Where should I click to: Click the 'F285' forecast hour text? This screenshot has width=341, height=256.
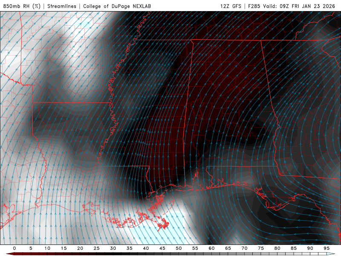[x=254, y=6]
